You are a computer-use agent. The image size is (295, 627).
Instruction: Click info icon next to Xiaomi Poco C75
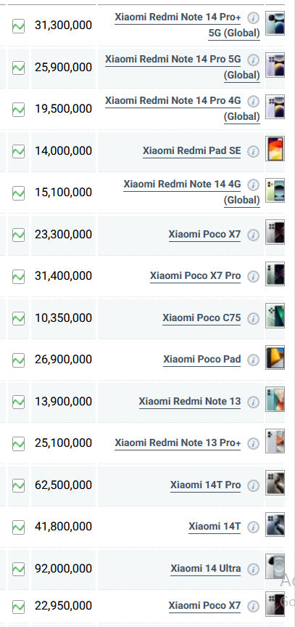[253, 318]
